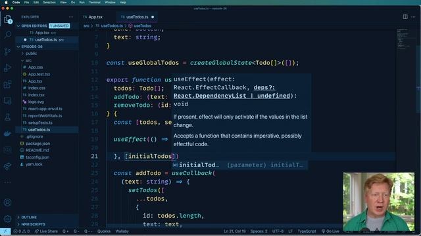Click src breadcrumb segment
Viewport: 421px width, 236px height.
click(x=86, y=26)
